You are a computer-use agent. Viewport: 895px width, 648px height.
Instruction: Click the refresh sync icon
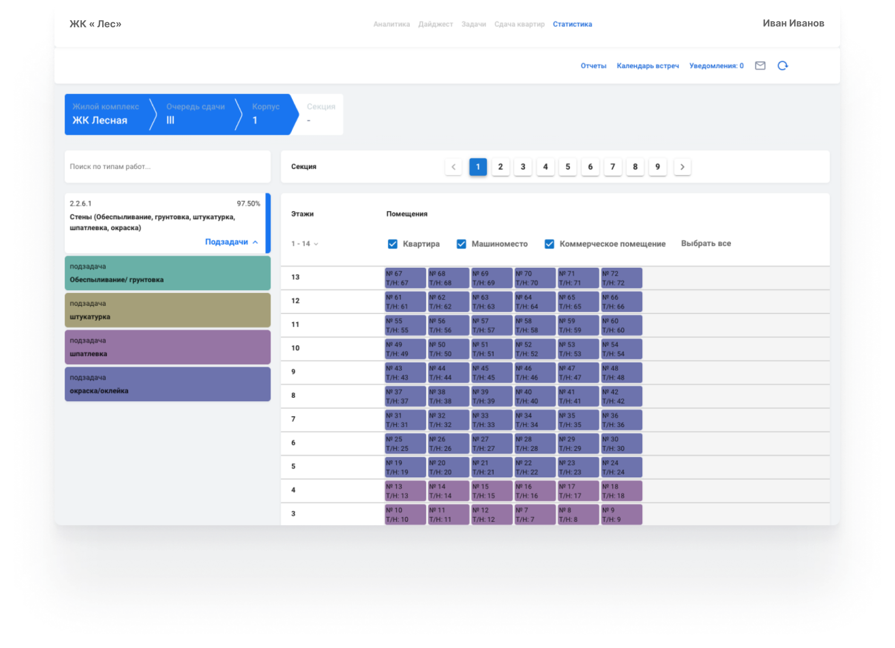click(783, 66)
